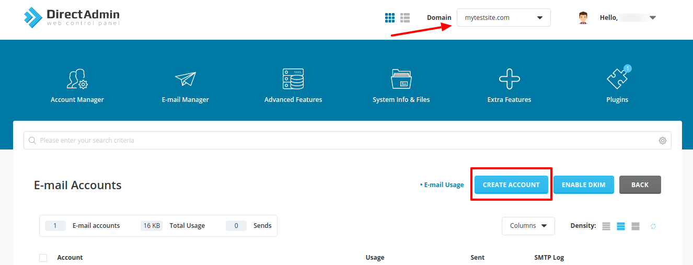The height and width of the screenshot is (265, 693).
Task: Open the Columns dropdown
Action: coord(528,226)
